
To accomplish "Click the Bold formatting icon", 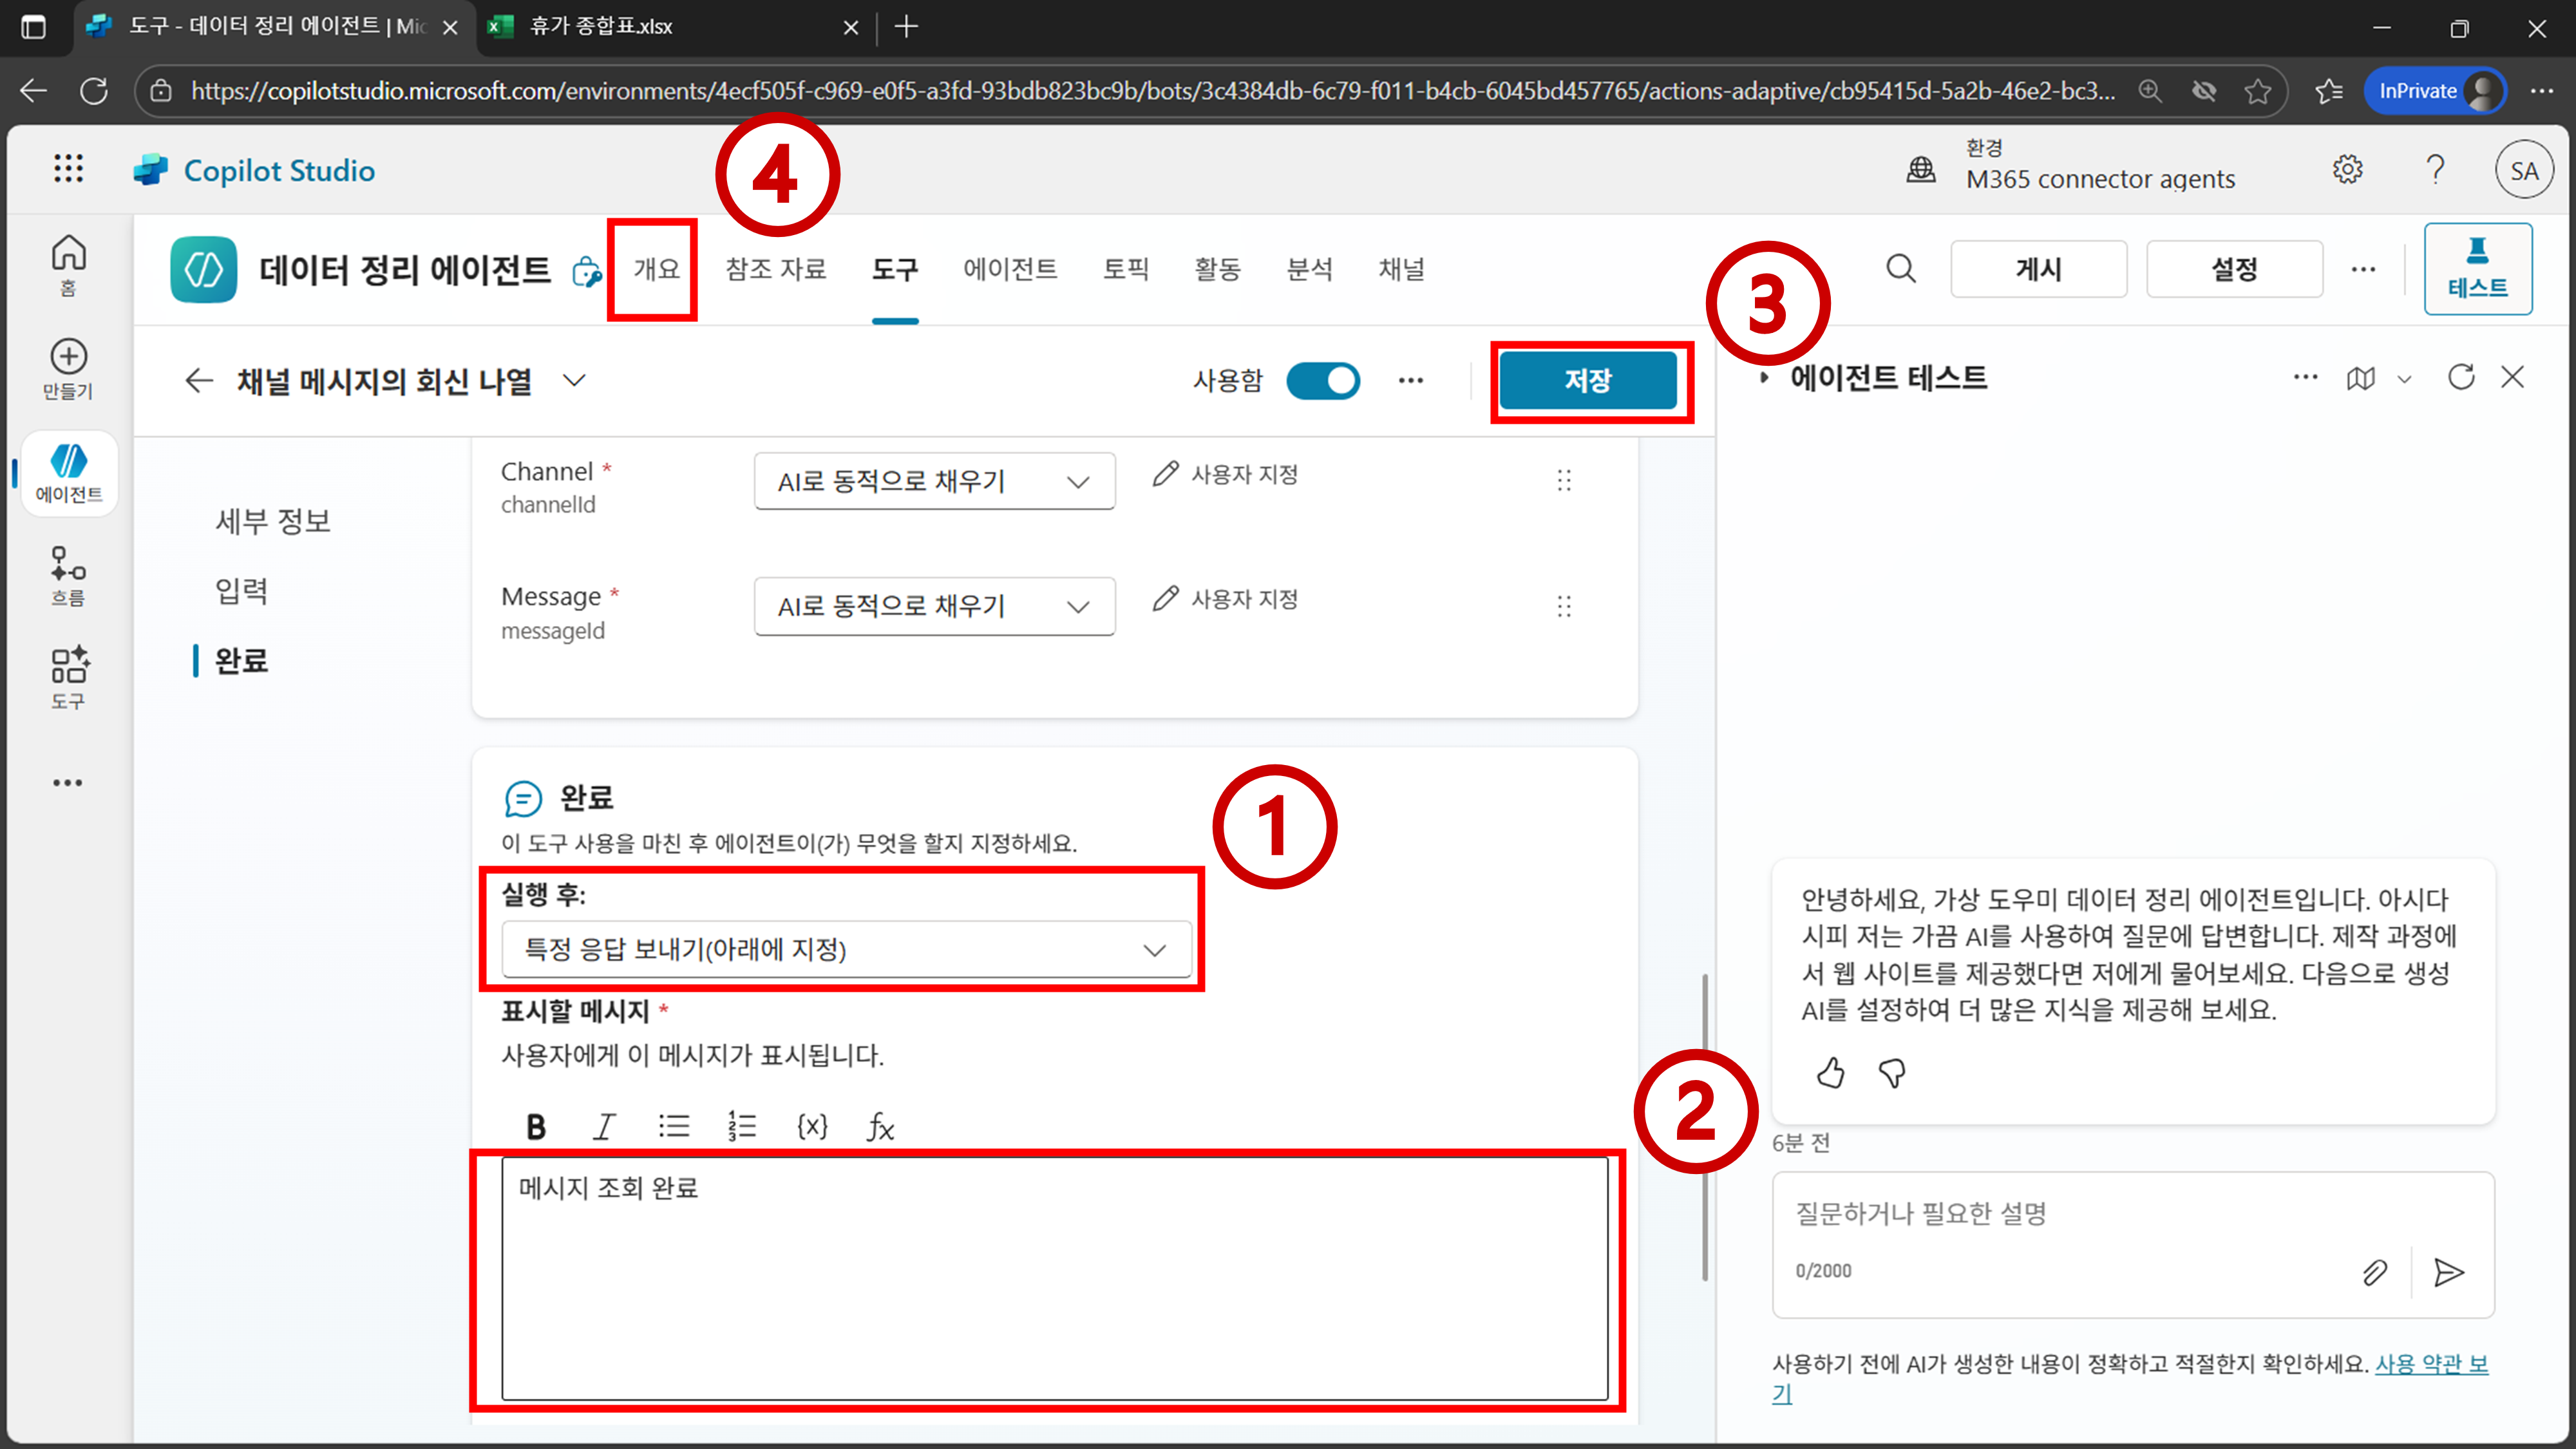I will 536,1127.
